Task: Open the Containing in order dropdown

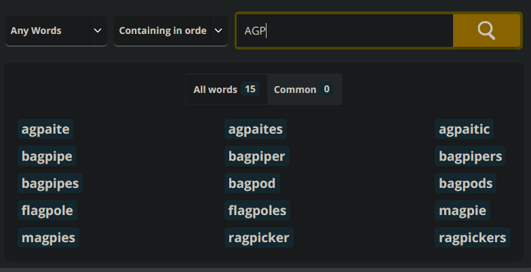Action: click(x=171, y=31)
